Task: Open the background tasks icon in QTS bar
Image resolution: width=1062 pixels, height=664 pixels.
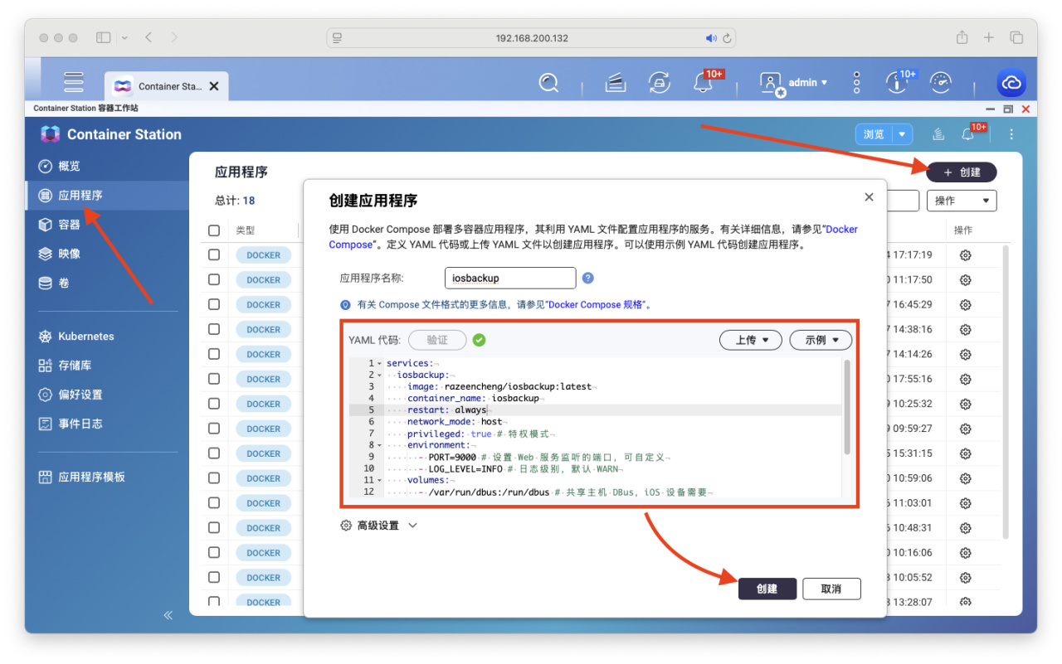Action: tap(615, 82)
